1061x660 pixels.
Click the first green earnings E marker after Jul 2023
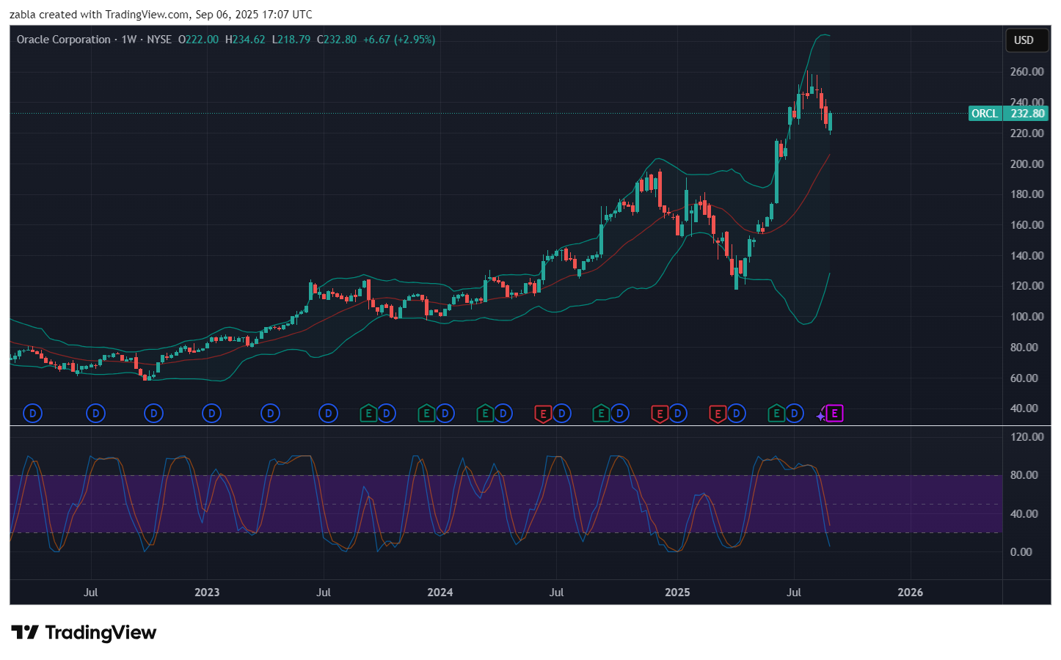[x=368, y=414]
